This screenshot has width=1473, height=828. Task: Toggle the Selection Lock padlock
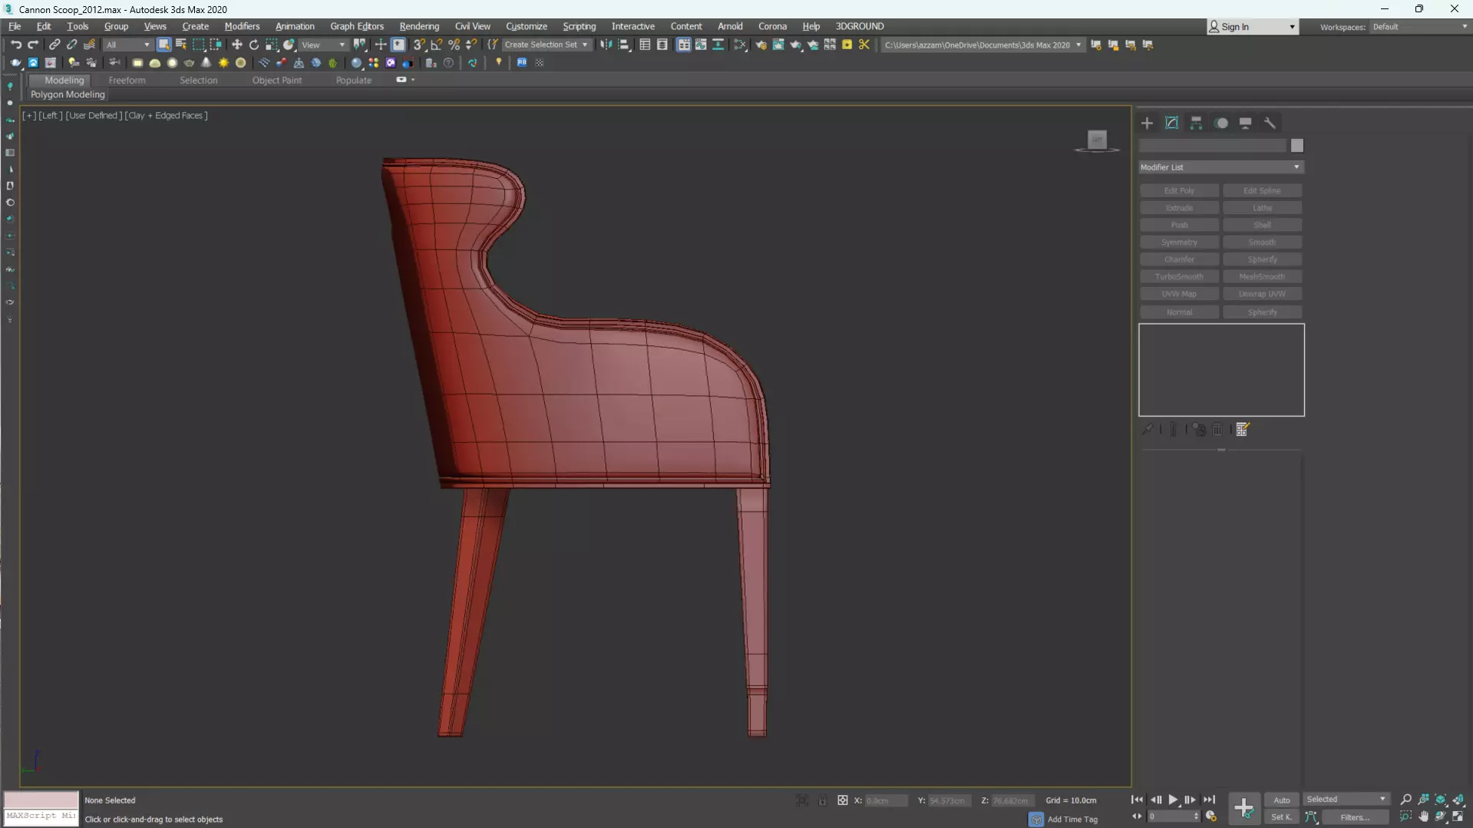tap(823, 800)
